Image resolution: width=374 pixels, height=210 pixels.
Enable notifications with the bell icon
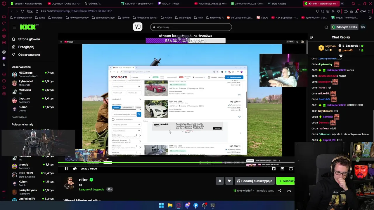coord(220,181)
